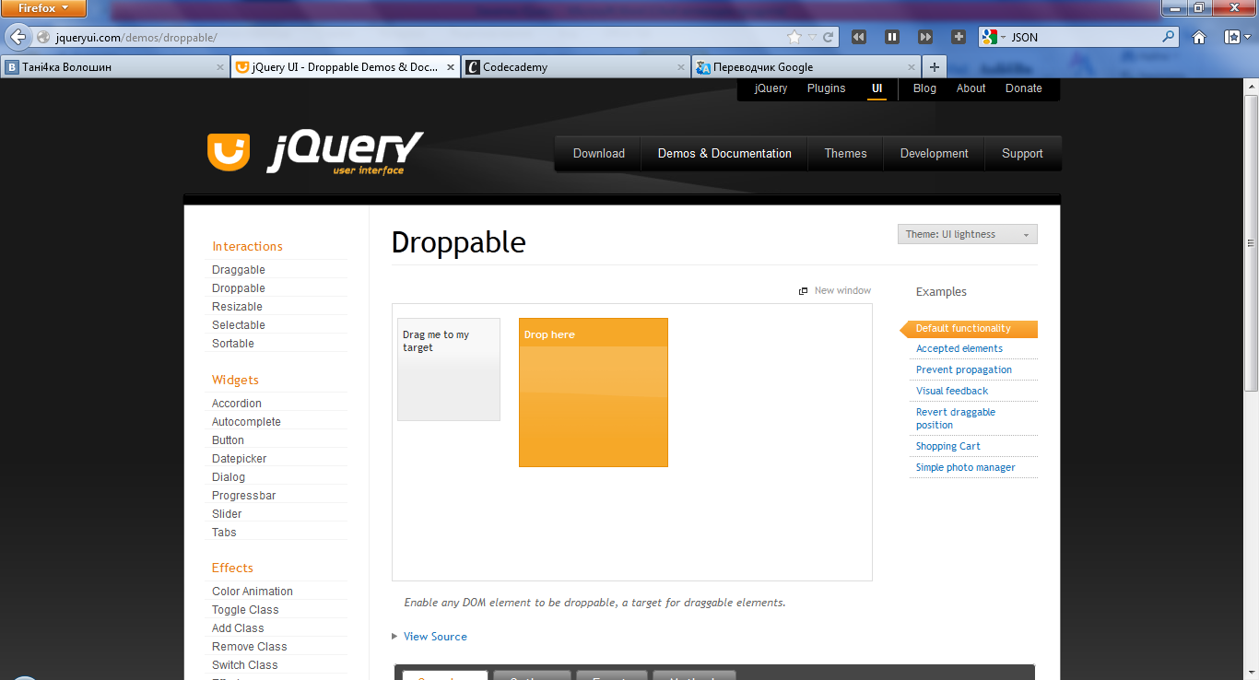Close the Codecademy tab

(x=681, y=67)
